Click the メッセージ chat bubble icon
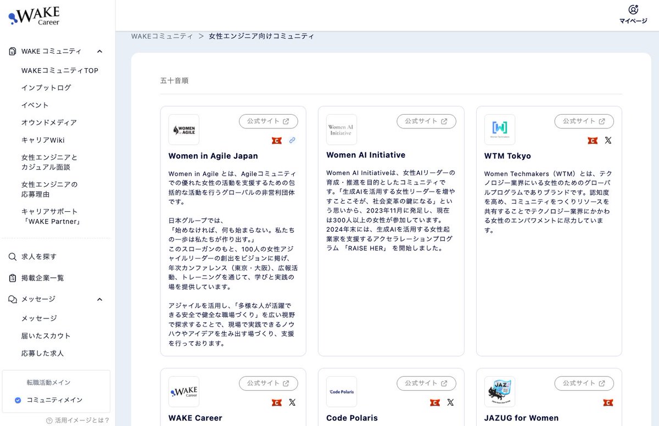Screen dimensions: 659x426 point(12,299)
